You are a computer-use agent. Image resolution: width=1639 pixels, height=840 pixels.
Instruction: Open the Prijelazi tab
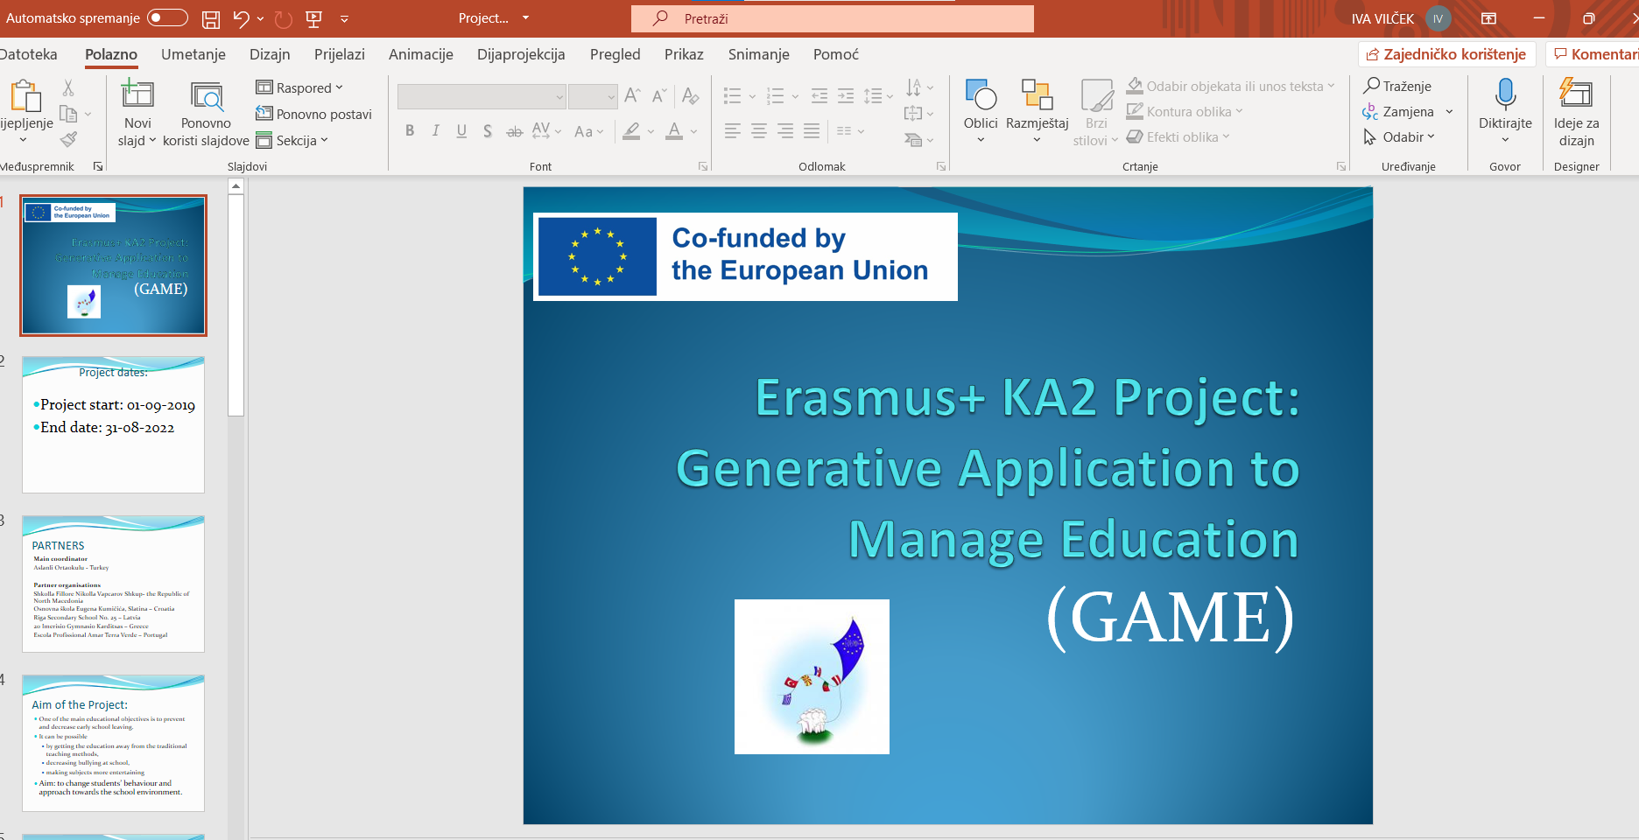click(x=340, y=54)
